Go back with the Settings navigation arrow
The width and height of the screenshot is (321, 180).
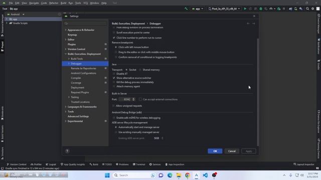click(248, 23)
